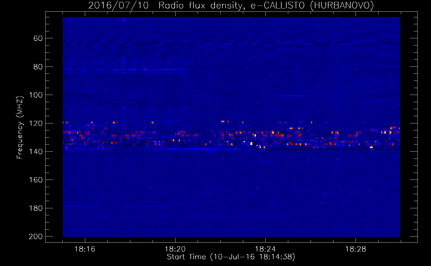
Task: Click the 18:28 time tick label
Action: click(x=356, y=249)
